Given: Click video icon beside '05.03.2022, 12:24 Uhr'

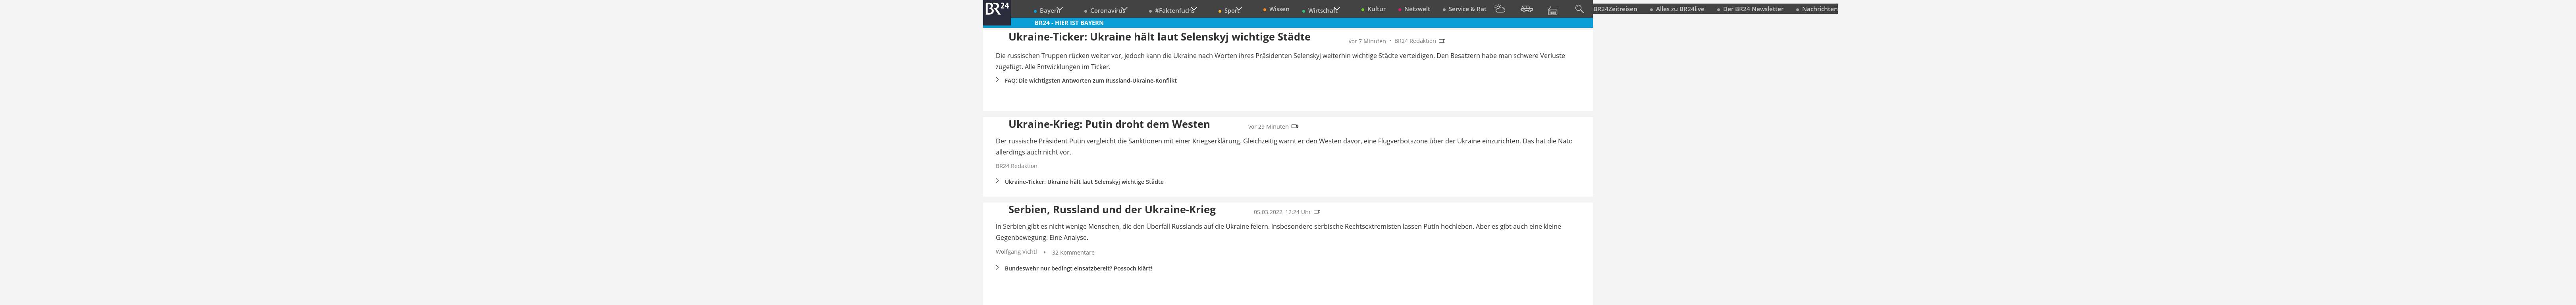Looking at the screenshot, I should coord(1316,212).
